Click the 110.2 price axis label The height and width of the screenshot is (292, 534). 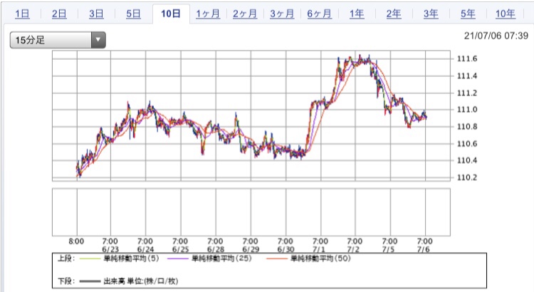(467, 177)
